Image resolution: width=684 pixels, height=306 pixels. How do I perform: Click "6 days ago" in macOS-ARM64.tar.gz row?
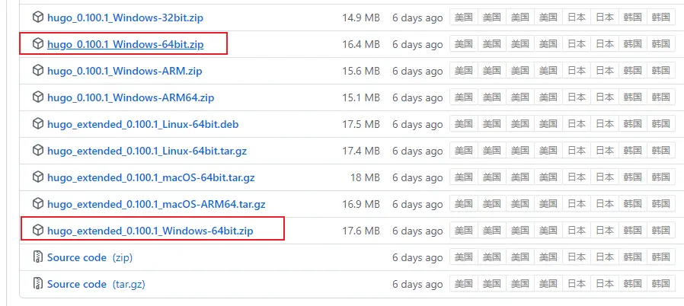417,205
